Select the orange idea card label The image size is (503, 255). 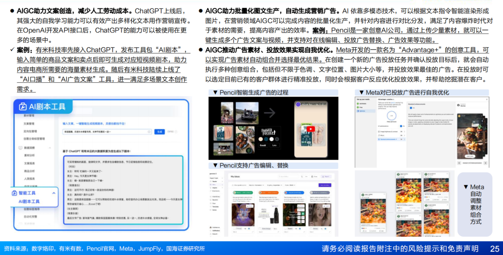269,193
